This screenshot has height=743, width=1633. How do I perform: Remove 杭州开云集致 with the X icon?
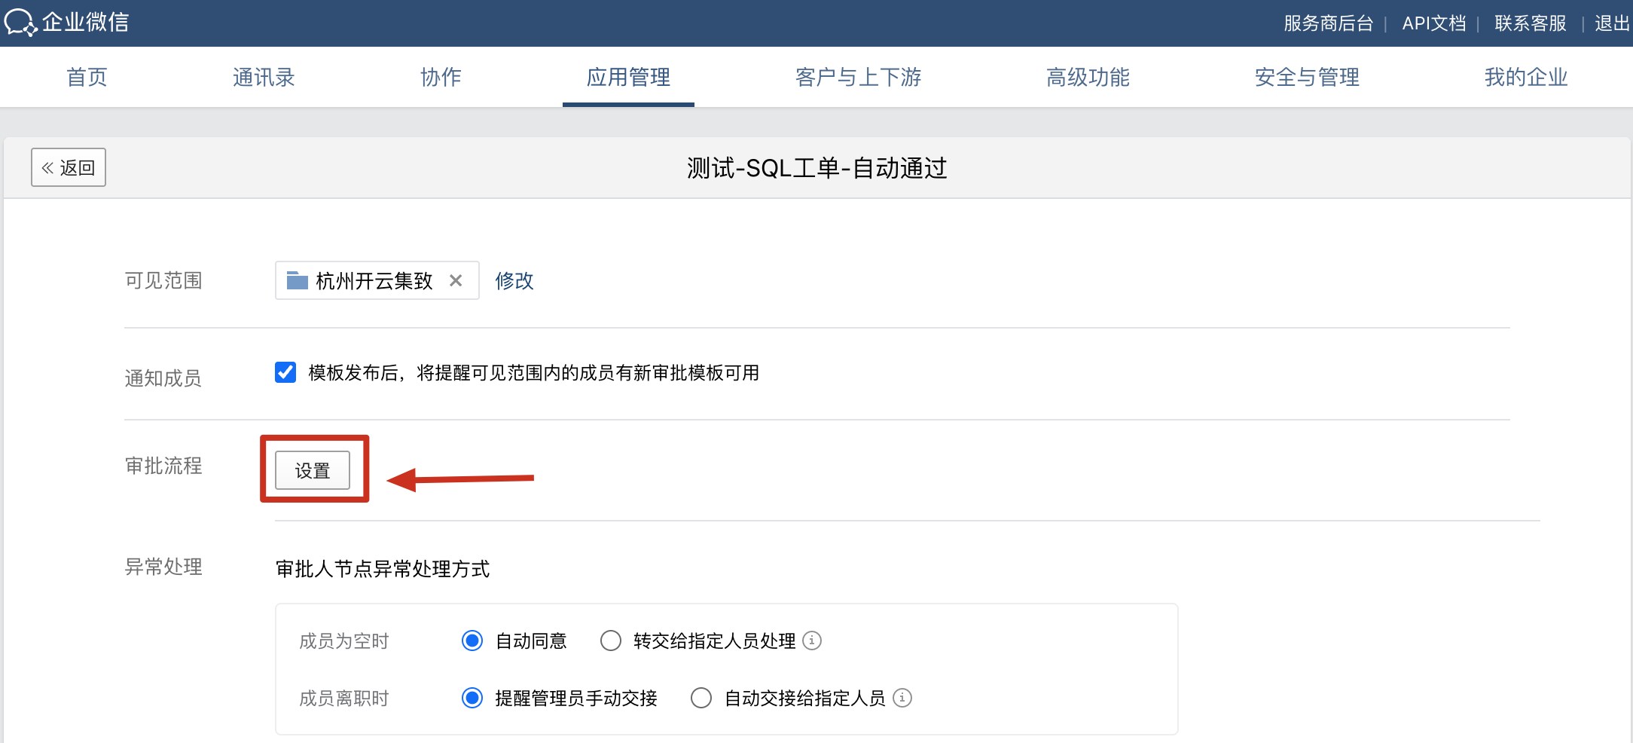coord(456,281)
